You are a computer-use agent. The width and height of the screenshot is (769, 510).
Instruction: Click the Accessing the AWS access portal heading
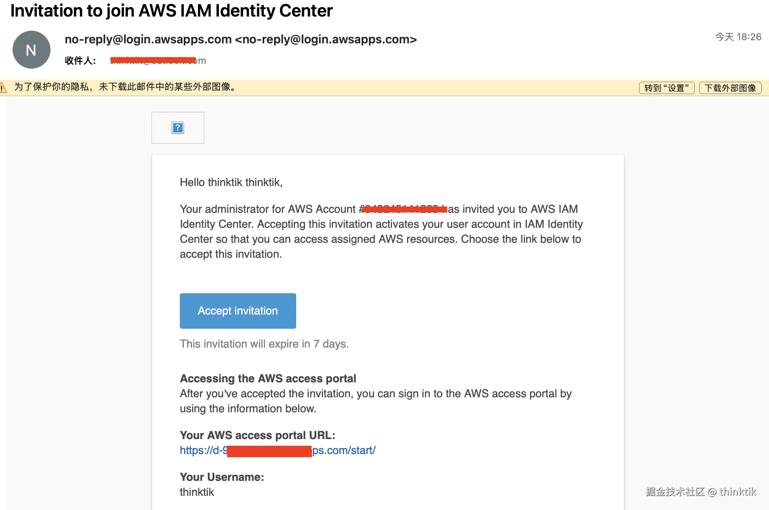pyautogui.click(x=268, y=378)
